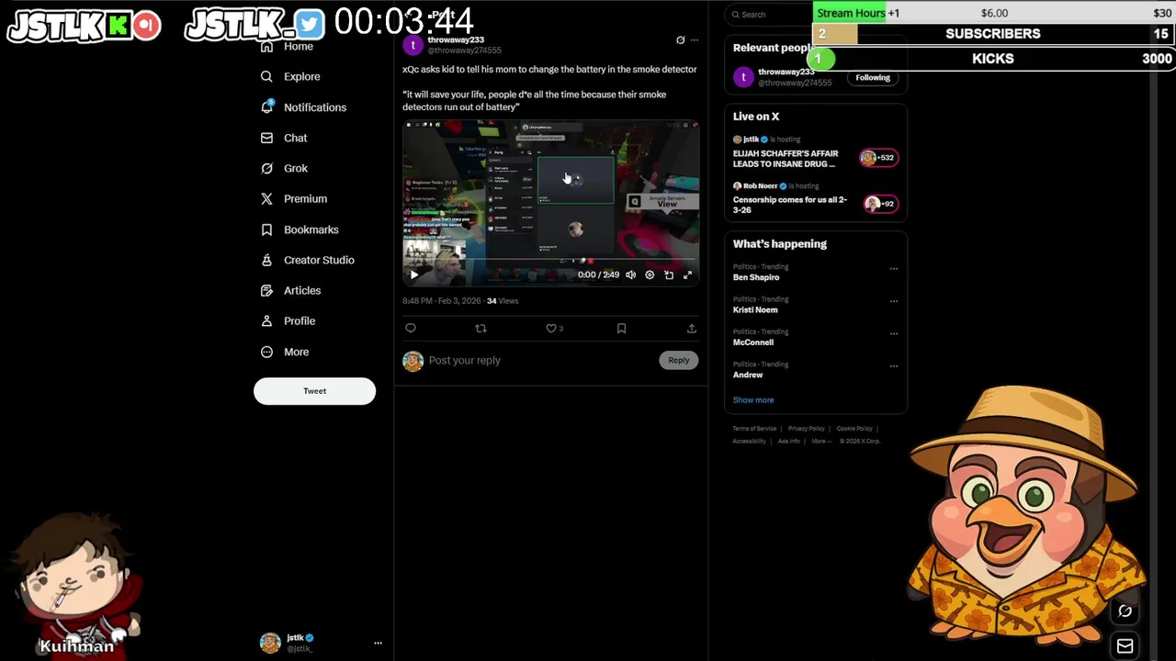Expand the video to fullscreen
This screenshot has width=1176, height=661.
click(687, 274)
